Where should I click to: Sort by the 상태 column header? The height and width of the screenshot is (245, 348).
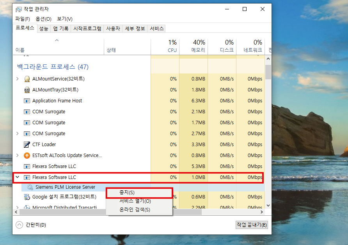coord(128,46)
